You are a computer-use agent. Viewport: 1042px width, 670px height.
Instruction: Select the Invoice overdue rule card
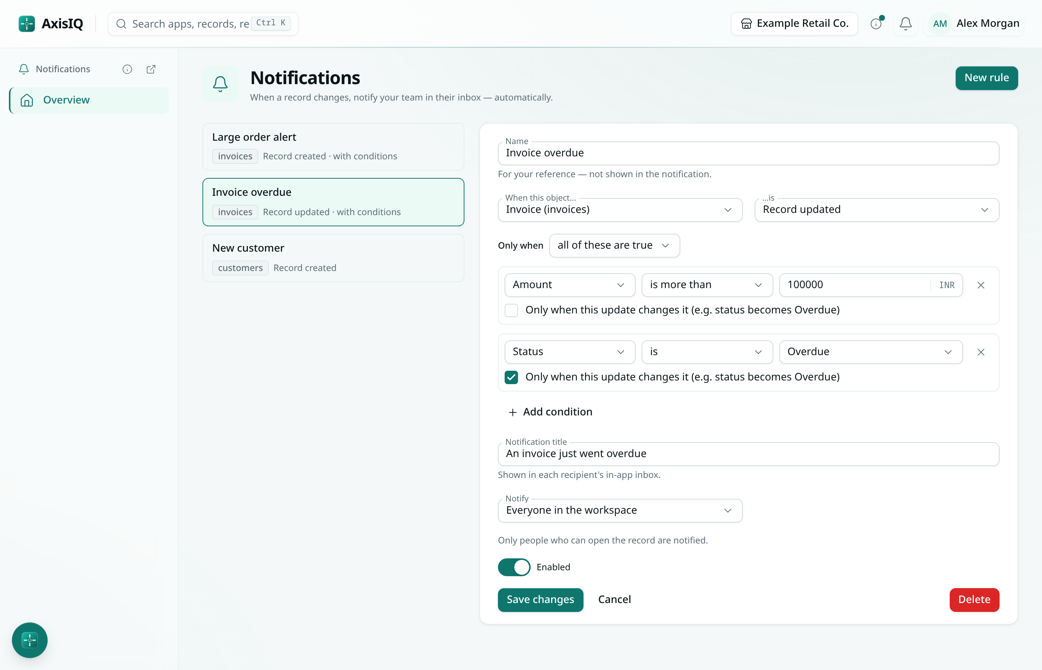point(333,202)
